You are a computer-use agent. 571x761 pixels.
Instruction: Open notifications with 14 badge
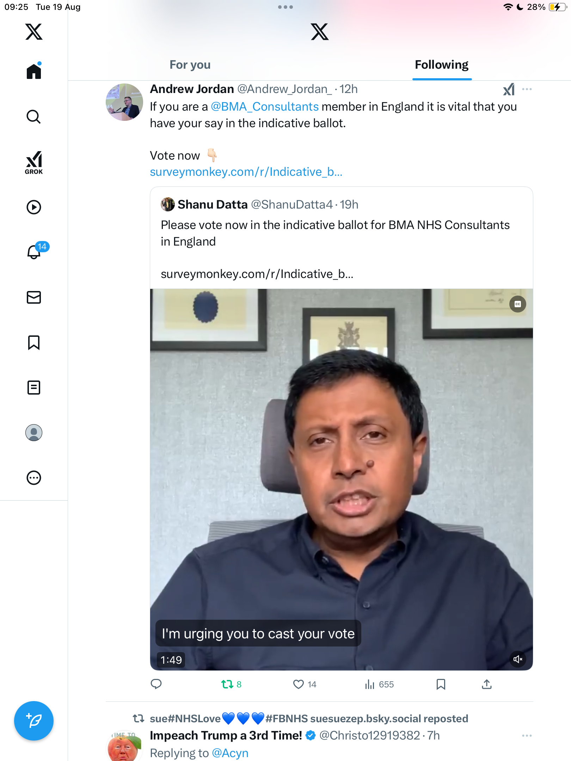click(35, 252)
